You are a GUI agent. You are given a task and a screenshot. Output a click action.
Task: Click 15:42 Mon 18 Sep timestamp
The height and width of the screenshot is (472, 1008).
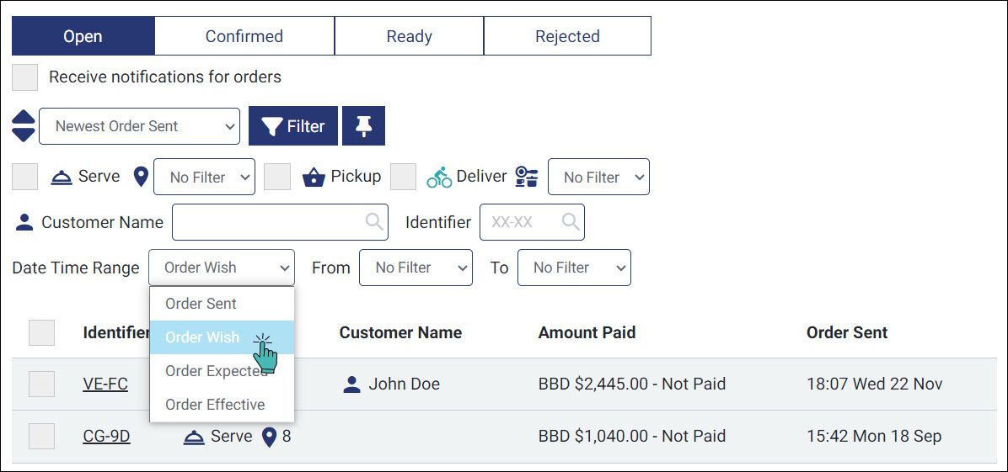click(874, 437)
